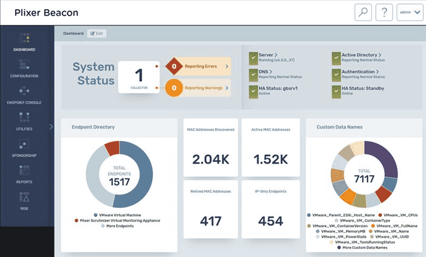Click the Plixer Beacon title
This screenshot has width=426, height=257.
tap(46, 12)
